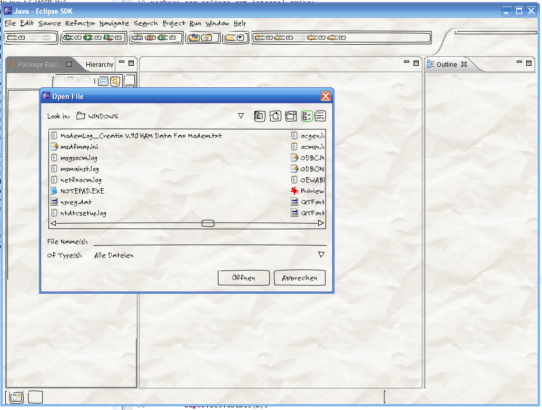The width and height of the screenshot is (542, 410).
Task: Click the Open Type toolbar icon
Action: [194, 37]
